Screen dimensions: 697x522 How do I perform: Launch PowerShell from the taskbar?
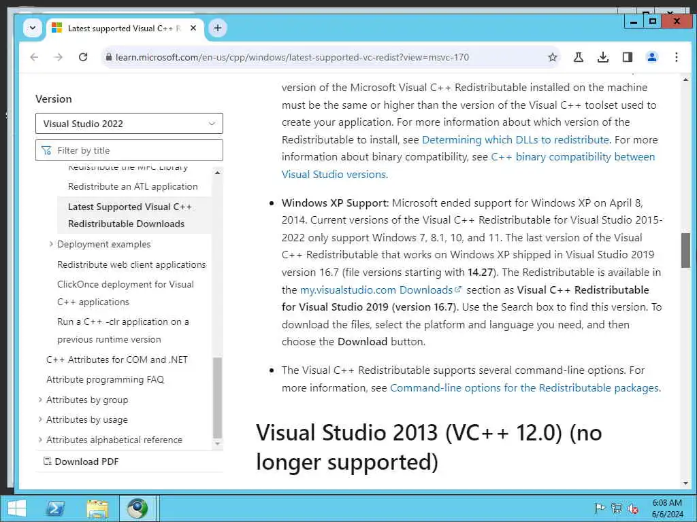[56, 508]
